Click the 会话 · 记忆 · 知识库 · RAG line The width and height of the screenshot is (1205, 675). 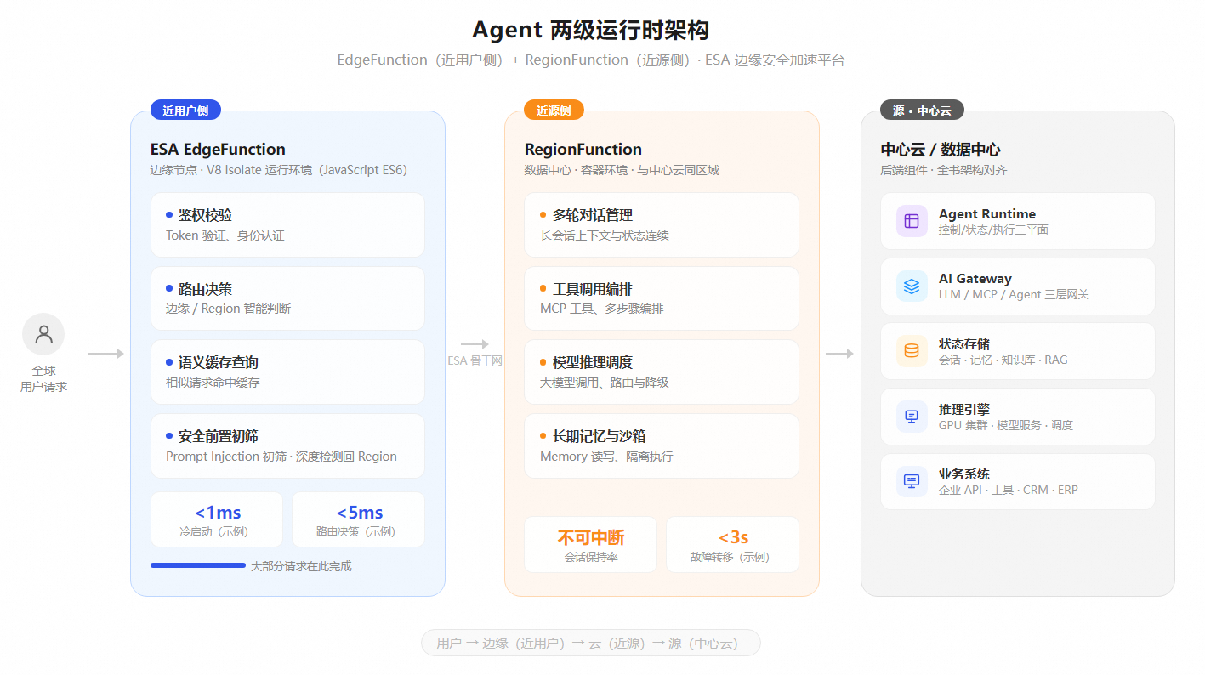coord(1003,360)
